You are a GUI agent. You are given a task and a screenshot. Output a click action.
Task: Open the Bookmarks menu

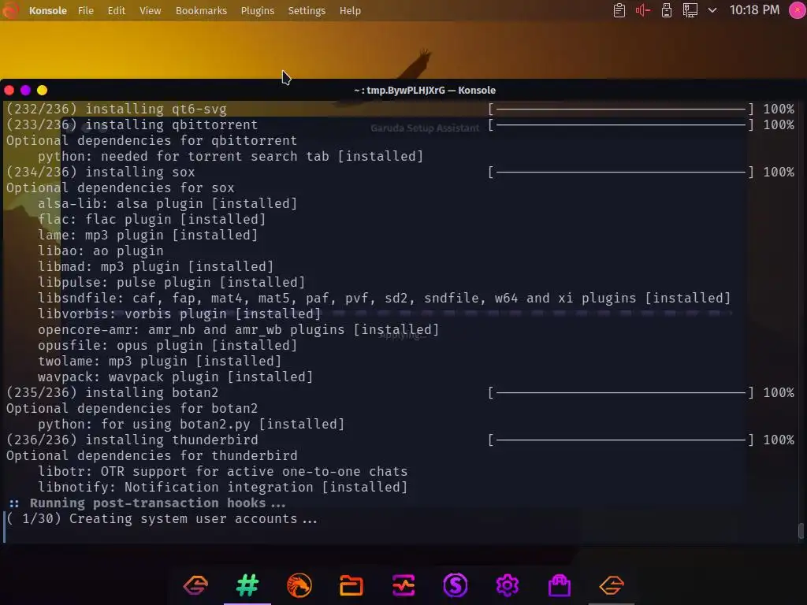click(201, 11)
